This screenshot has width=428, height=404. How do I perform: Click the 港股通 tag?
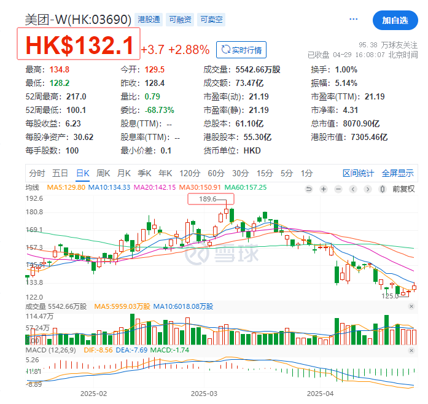point(149,20)
